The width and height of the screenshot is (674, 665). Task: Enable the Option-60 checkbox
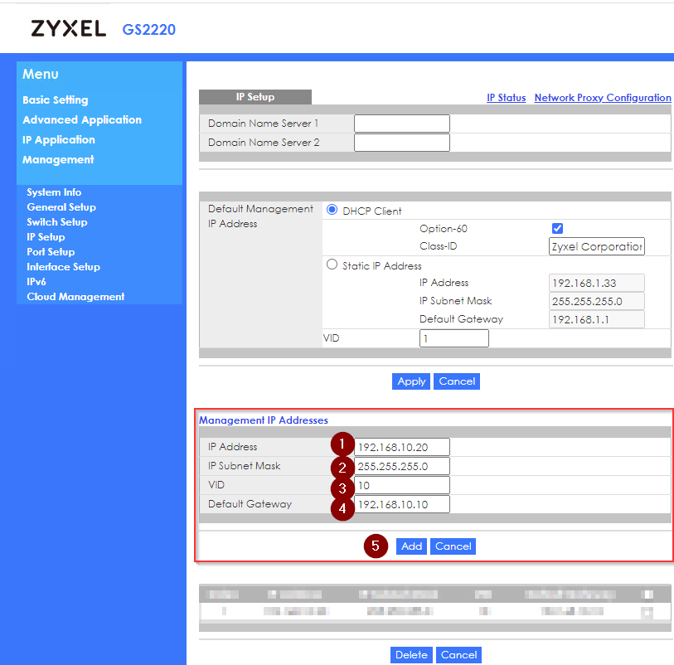(x=557, y=228)
